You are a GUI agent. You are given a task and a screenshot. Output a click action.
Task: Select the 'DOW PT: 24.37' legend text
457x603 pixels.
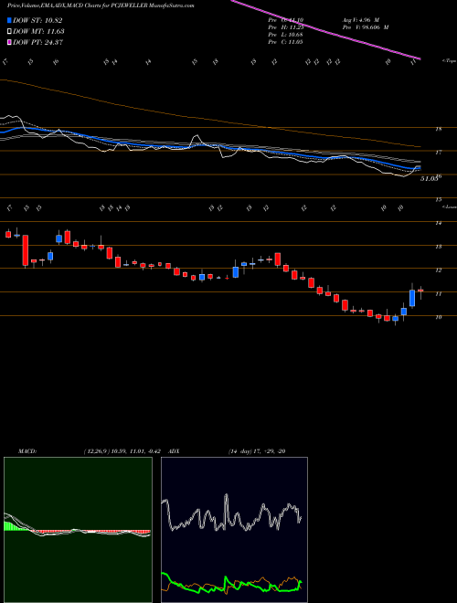[x=37, y=42]
